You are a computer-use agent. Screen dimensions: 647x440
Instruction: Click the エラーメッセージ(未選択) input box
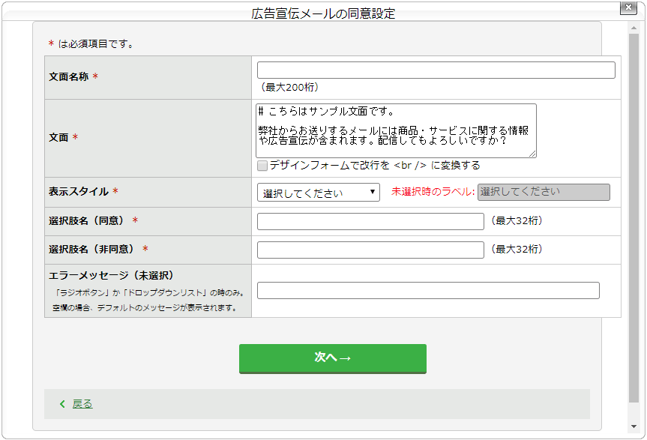click(x=428, y=290)
